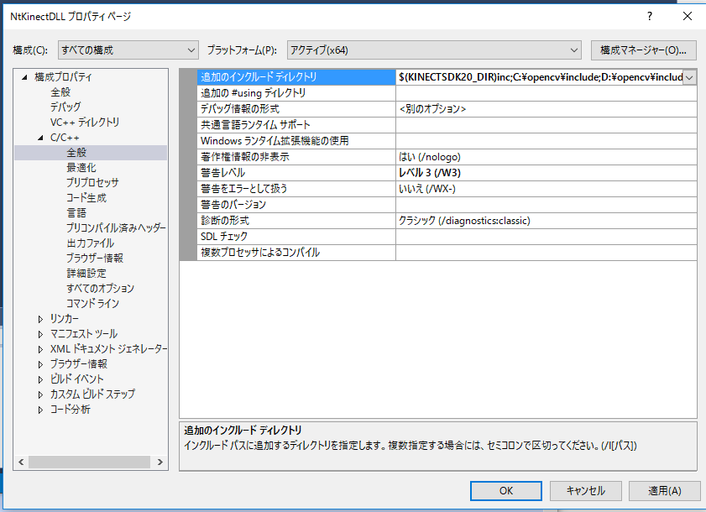
Task: Click the OK button
Action: (x=505, y=491)
